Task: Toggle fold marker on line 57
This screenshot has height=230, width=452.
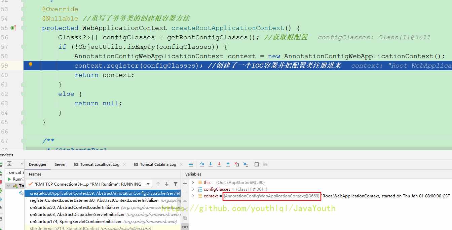Action: [x=23, y=47]
